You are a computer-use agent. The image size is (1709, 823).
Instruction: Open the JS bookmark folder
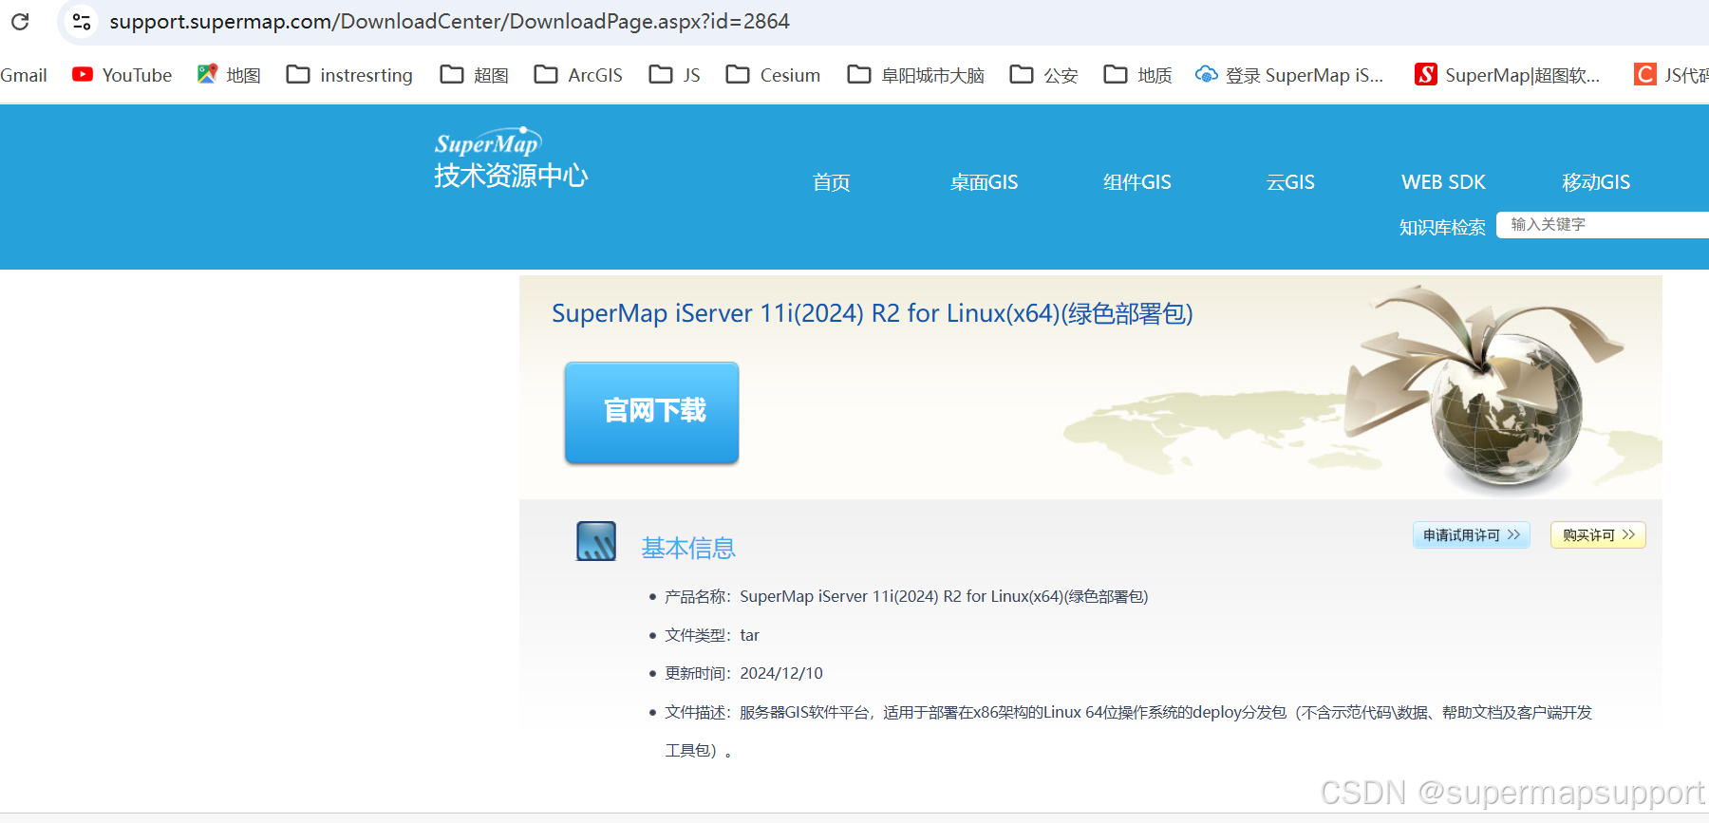[x=675, y=75]
